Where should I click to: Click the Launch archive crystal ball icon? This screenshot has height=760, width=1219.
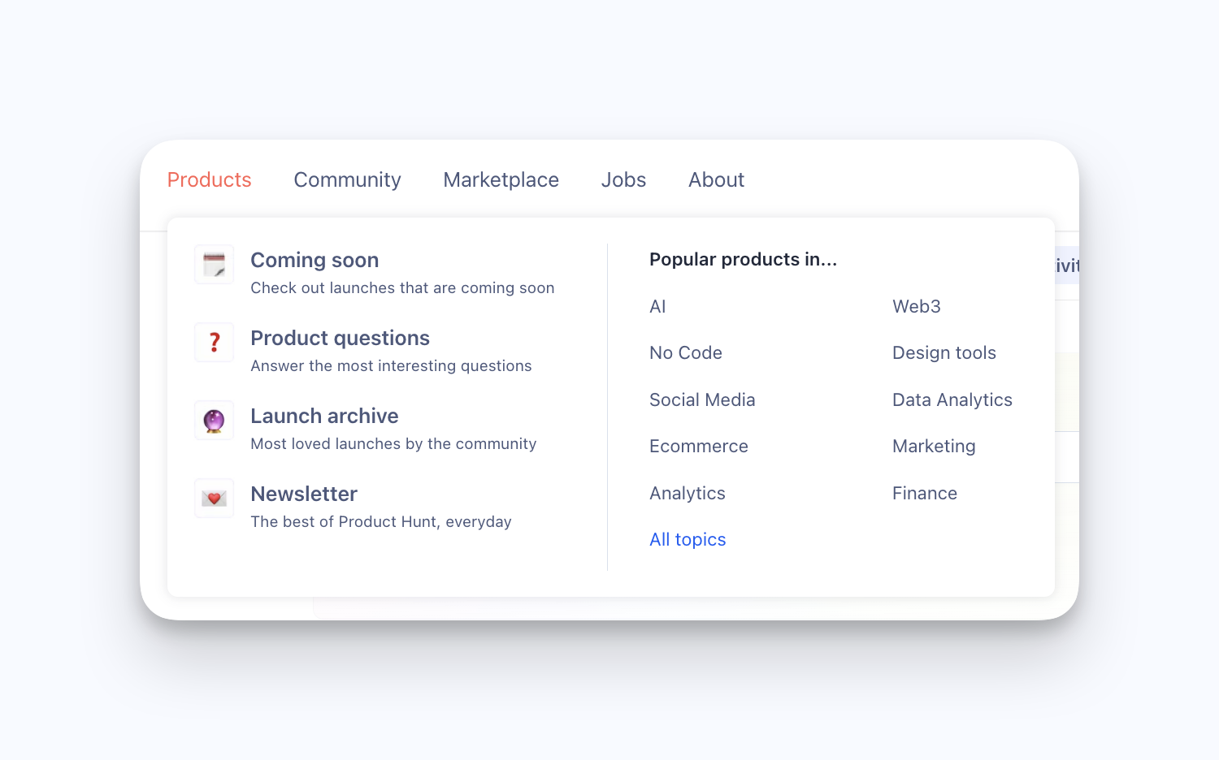pyautogui.click(x=214, y=421)
